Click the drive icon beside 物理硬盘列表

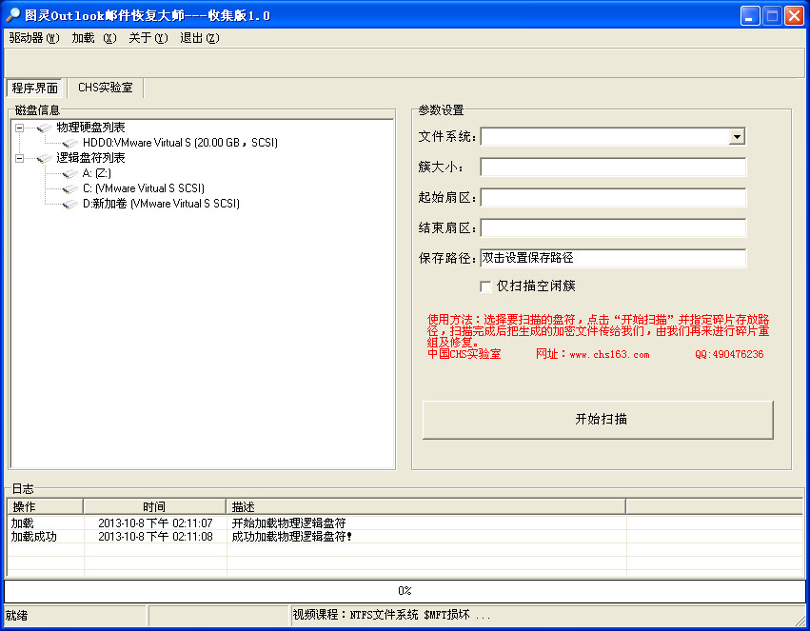45,128
